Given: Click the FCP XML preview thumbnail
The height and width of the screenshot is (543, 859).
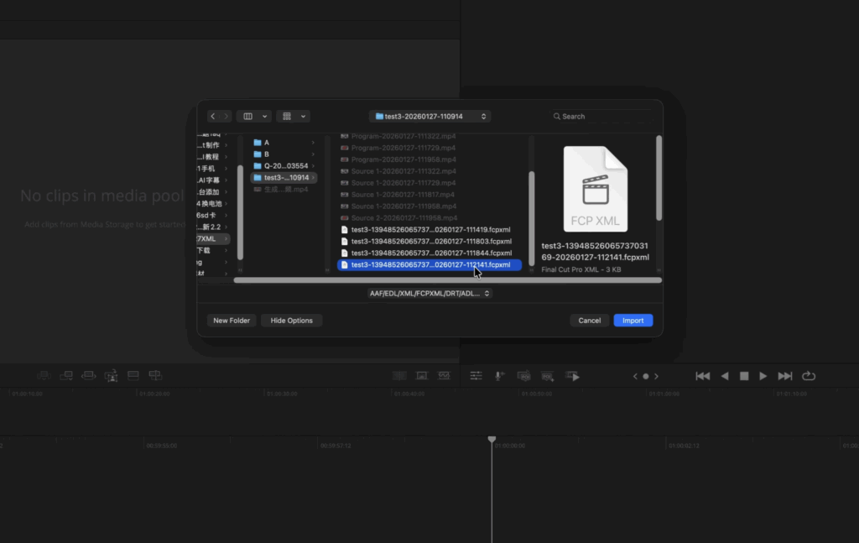Looking at the screenshot, I should (595, 189).
